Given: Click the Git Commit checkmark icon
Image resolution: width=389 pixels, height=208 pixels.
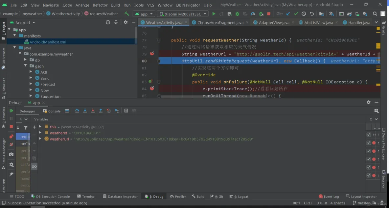Looking at the screenshot, I should coord(296,14).
